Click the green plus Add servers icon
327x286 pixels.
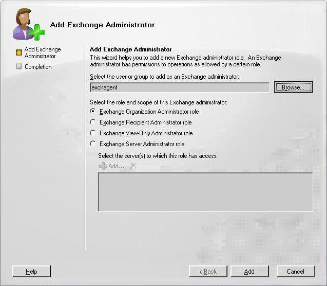point(103,166)
